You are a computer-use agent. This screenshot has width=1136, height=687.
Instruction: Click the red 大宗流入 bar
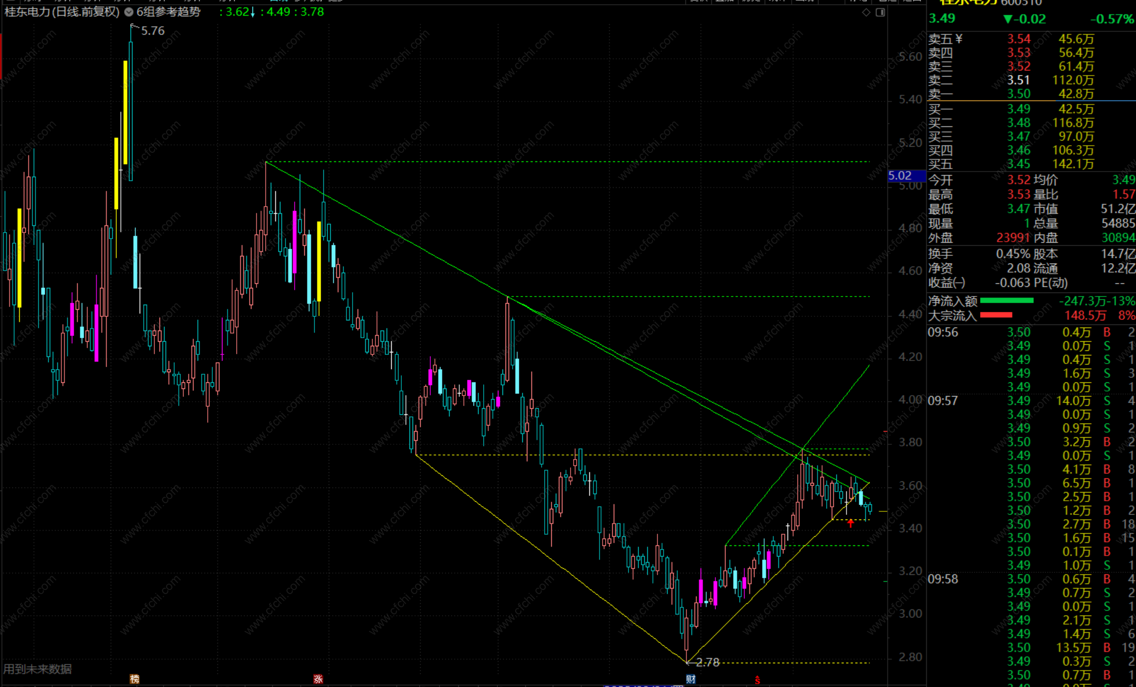(996, 315)
